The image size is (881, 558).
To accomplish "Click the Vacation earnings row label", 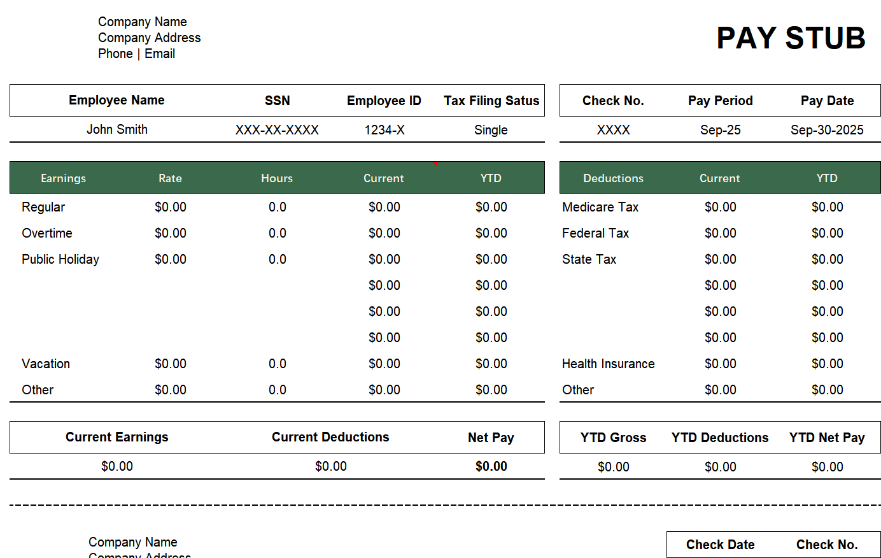I will 46,364.
